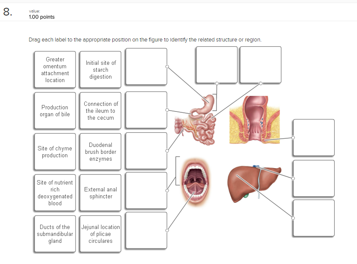The image size is (357, 264).
Task: Click the empty box above the stomach diagram
Action: [216, 65]
